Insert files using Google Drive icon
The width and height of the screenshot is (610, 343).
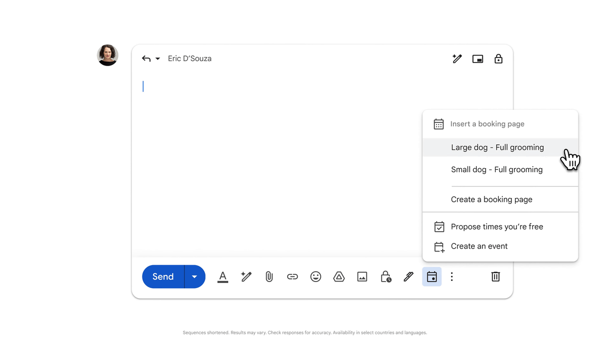tap(339, 277)
